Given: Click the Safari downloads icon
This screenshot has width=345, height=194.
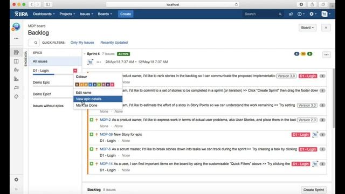Looking at the screenshot, I should 301,4.
